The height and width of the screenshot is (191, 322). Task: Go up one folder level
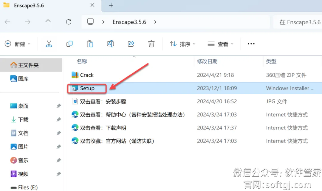[x=48, y=22]
